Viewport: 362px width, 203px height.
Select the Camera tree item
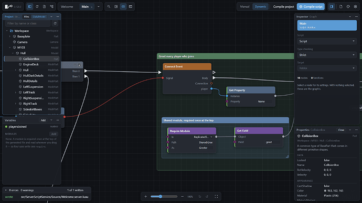tap(32, 42)
